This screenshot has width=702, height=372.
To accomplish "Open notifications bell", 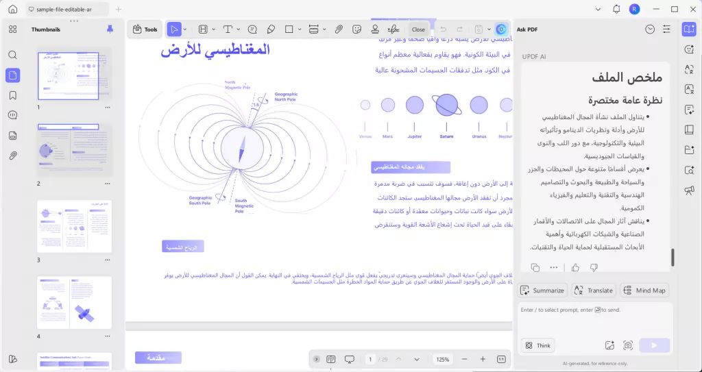I will click(x=616, y=9).
